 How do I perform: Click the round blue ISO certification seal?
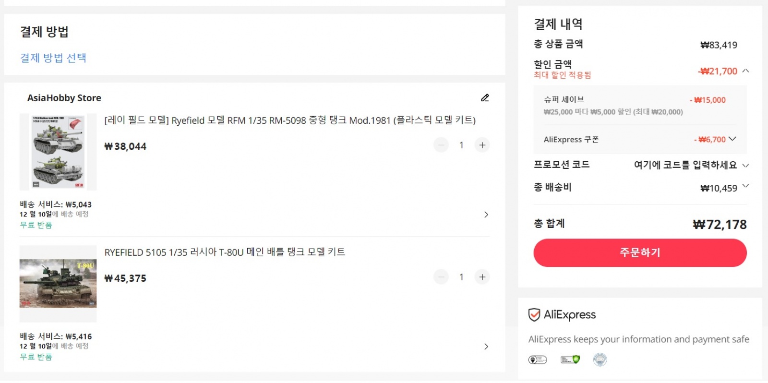(600, 359)
